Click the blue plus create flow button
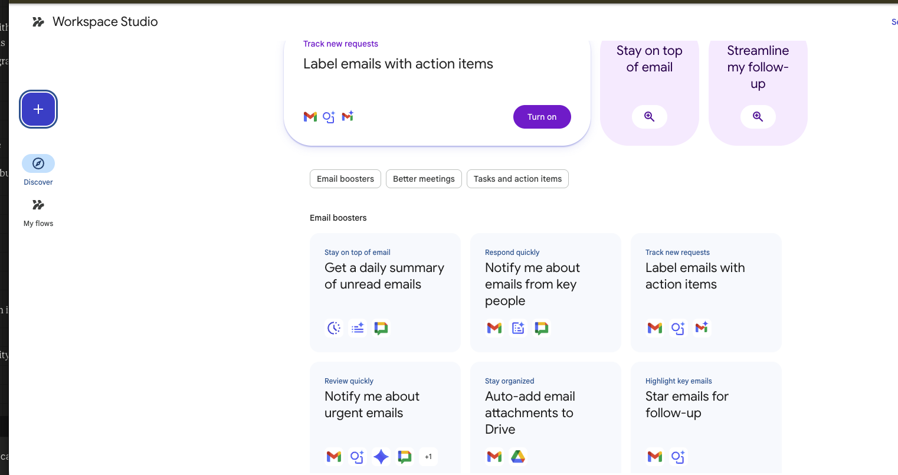898x475 pixels. point(38,109)
